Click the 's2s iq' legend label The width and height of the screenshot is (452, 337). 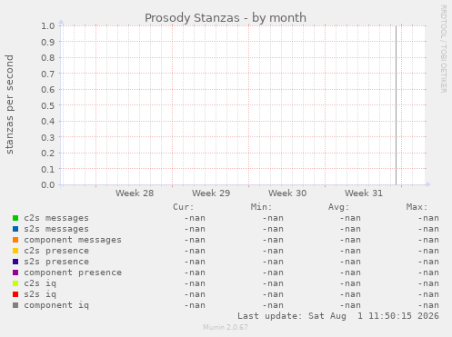(40, 294)
